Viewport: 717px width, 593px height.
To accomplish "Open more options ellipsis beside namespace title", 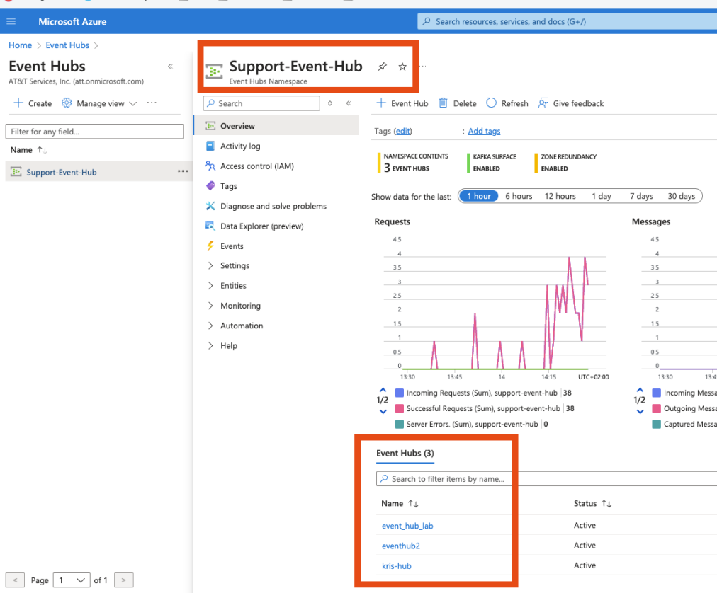I will [423, 67].
